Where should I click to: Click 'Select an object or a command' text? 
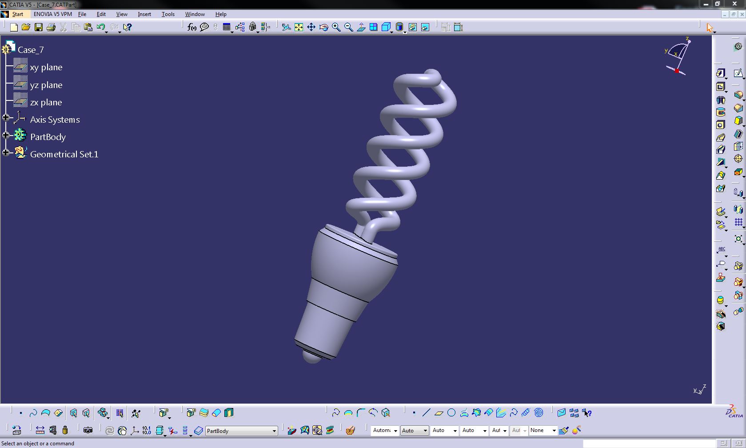click(x=38, y=443)
